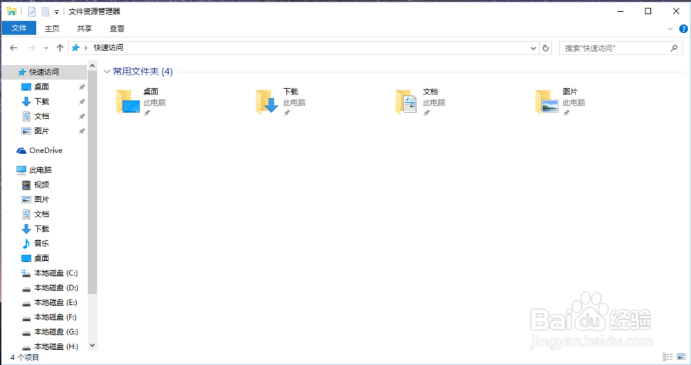Go up one folder level arrow

pos(60,48)
